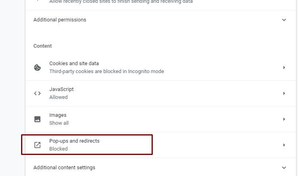The image size is (298, 176).
Task: Click the 'Allowed' status under JavaScript
Action: pyautogui.click(x=58, y=97)
